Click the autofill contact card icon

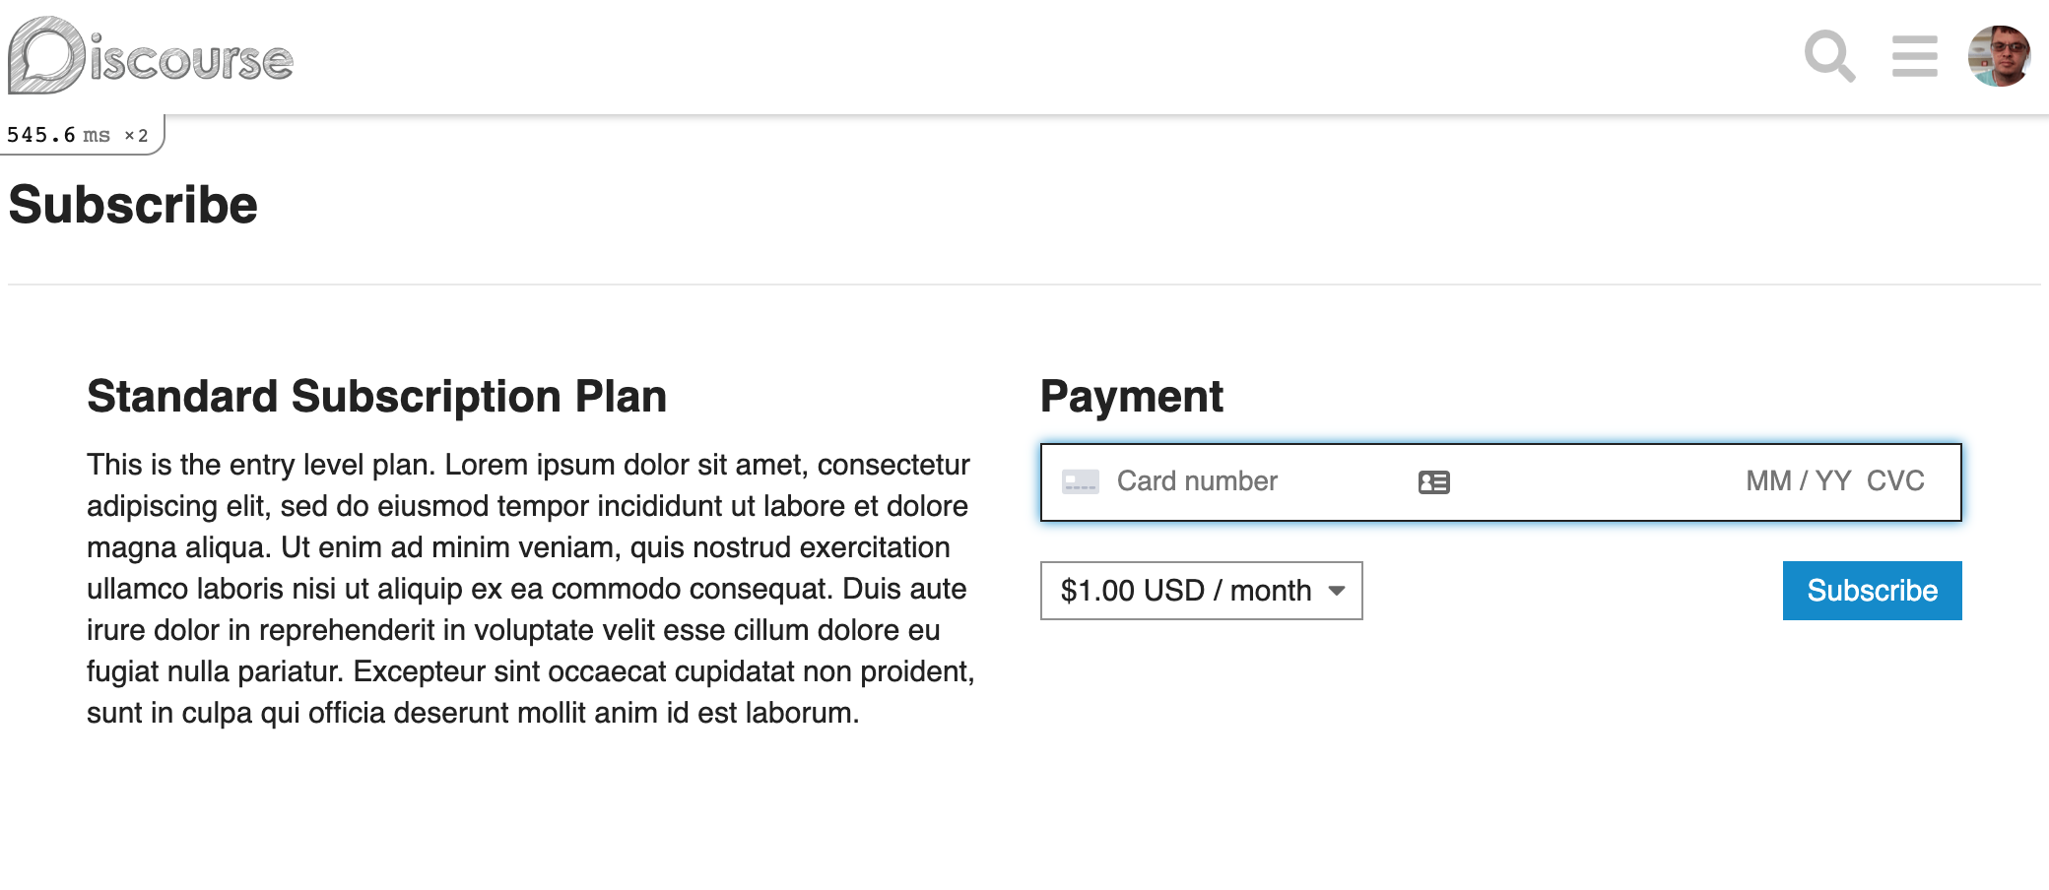1434,482
